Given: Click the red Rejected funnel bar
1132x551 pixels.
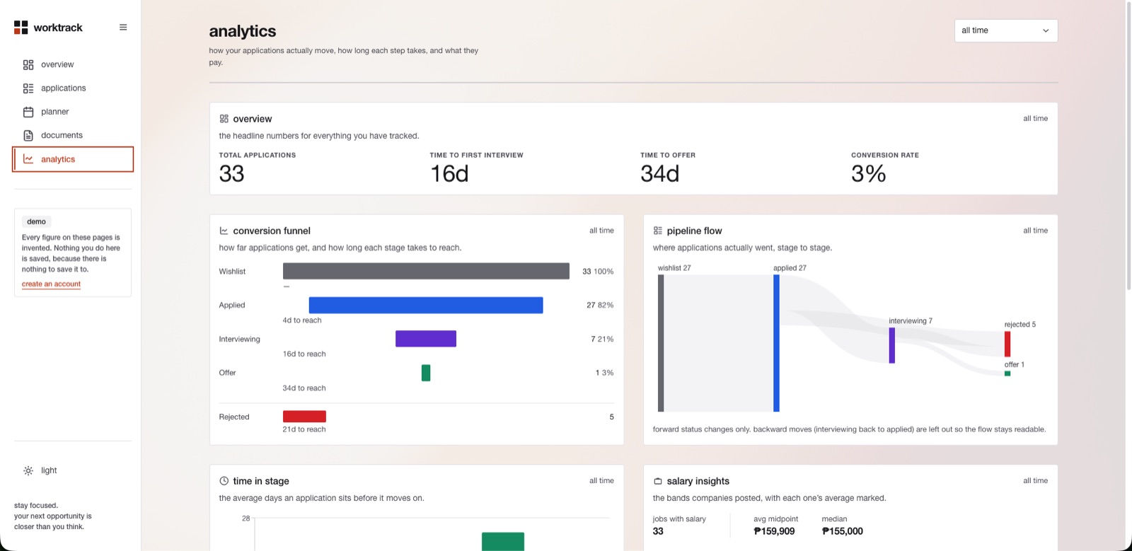Looking at the screenshot, I should coord(304,417).
